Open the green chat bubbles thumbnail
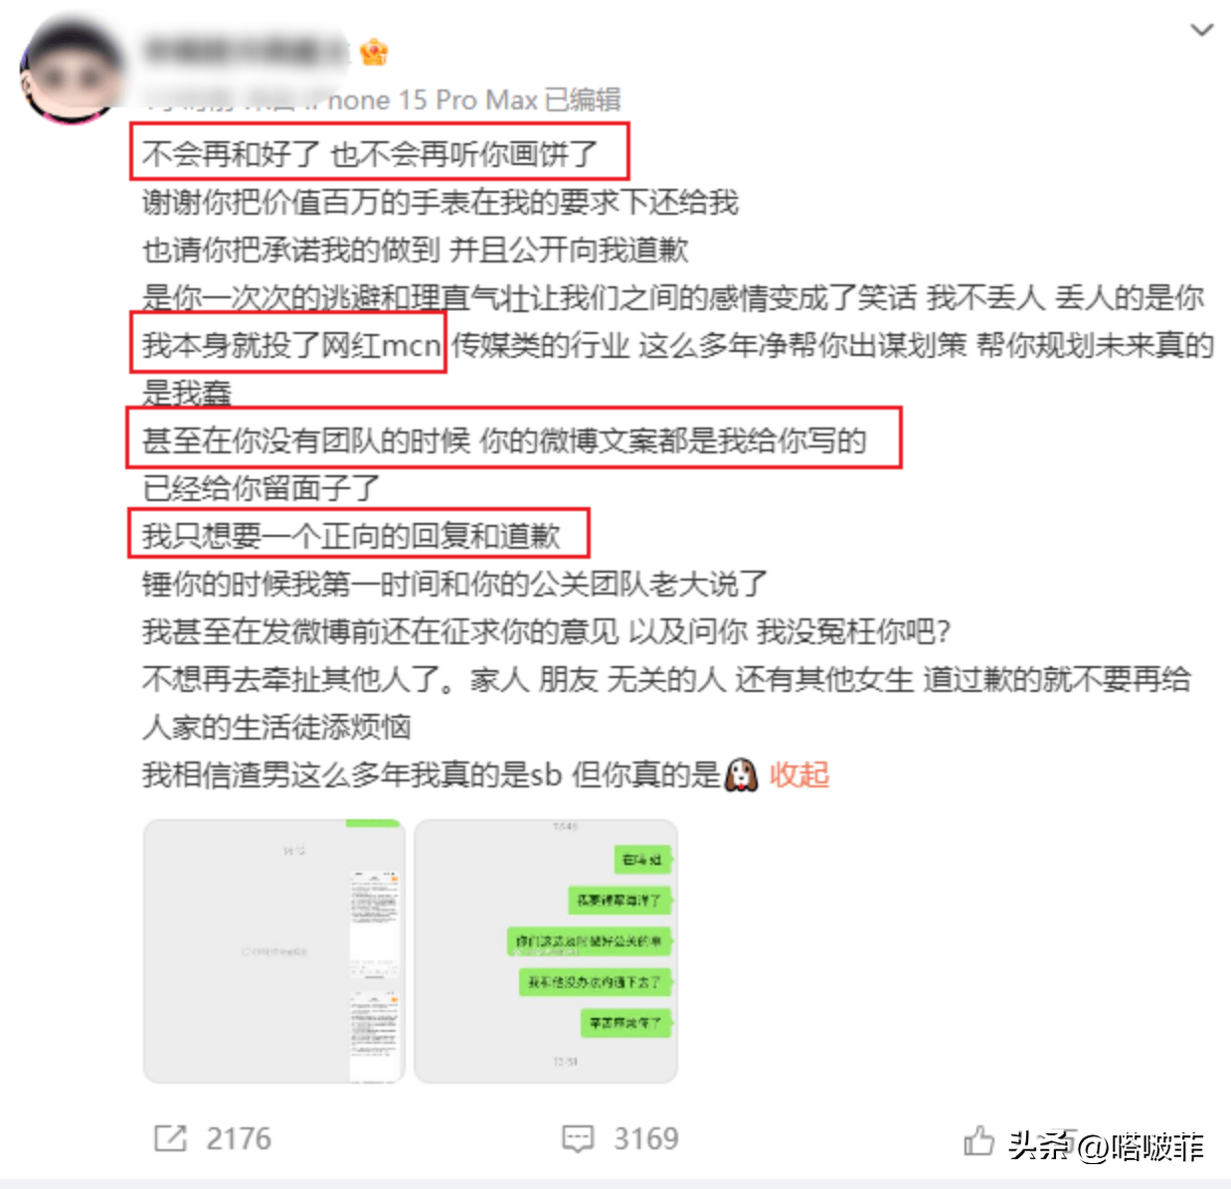The height and width of the screenshot is (1189, 1231). tap(546, 951)
